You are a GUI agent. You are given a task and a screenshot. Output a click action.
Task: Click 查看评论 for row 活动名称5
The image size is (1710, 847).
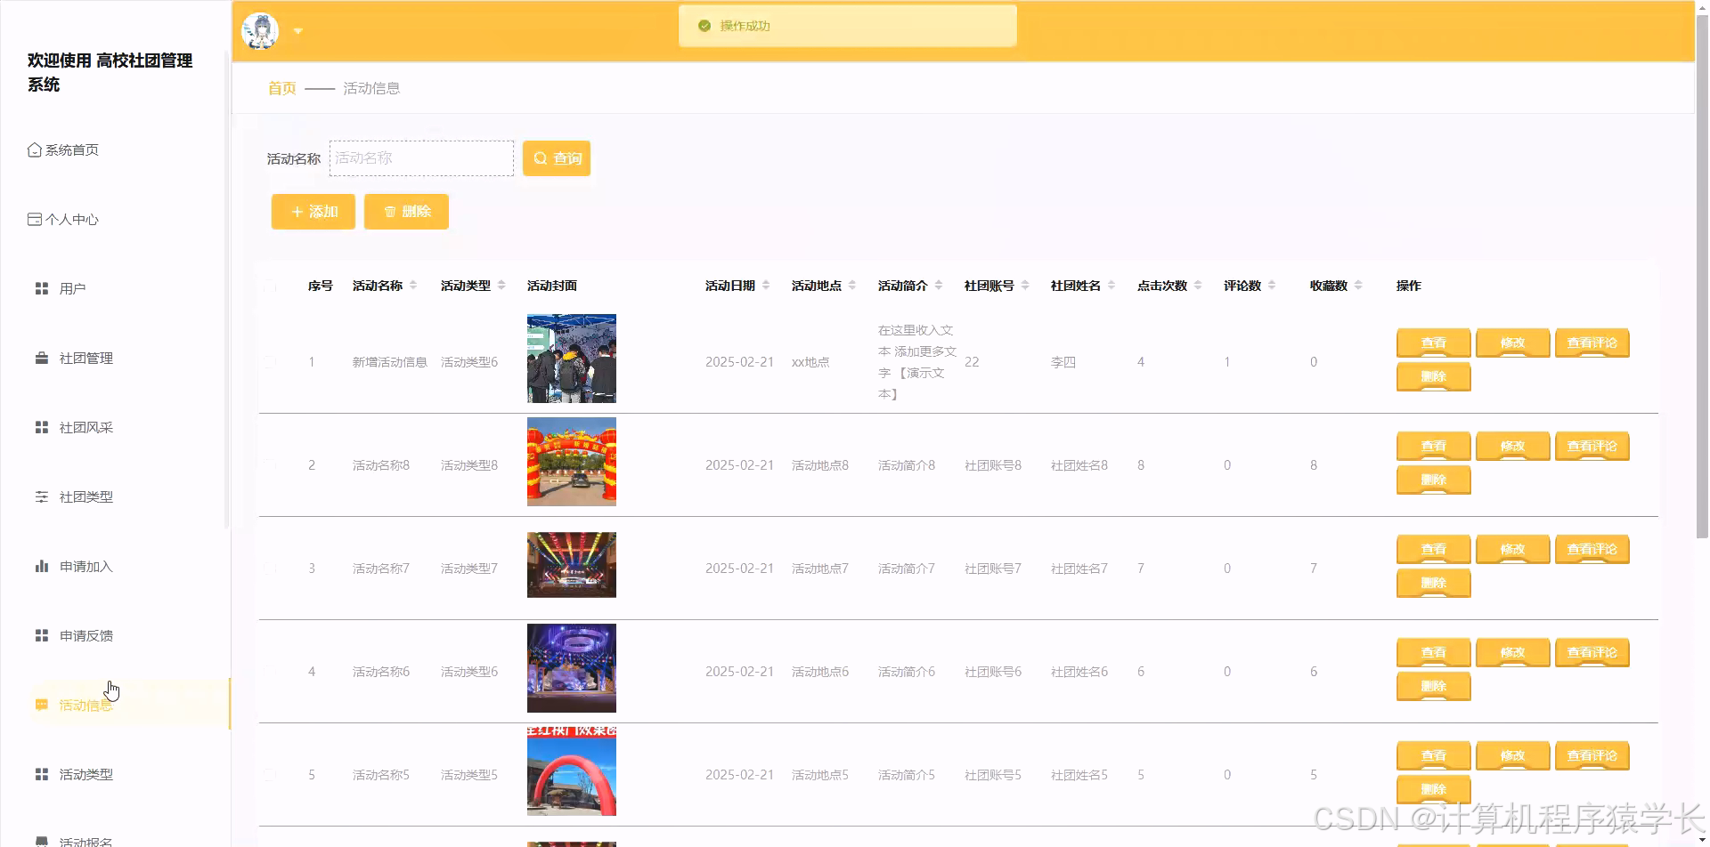coord(1592,755)
